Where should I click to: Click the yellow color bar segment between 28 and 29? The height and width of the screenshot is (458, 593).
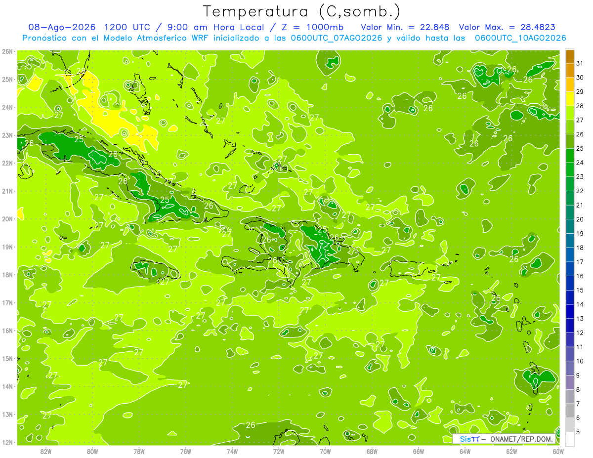click(x=570, y=98)
